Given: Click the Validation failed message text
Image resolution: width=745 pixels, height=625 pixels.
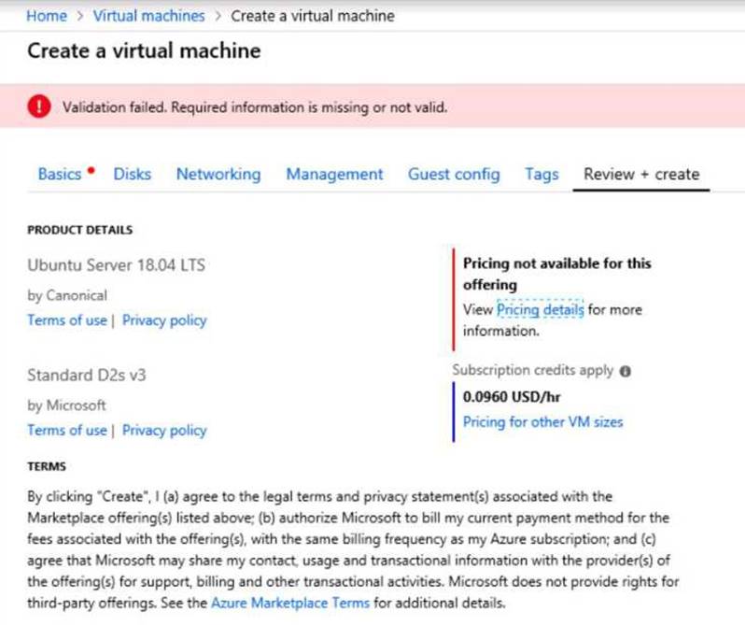Looking at the screenshot, I should [255, 107].
